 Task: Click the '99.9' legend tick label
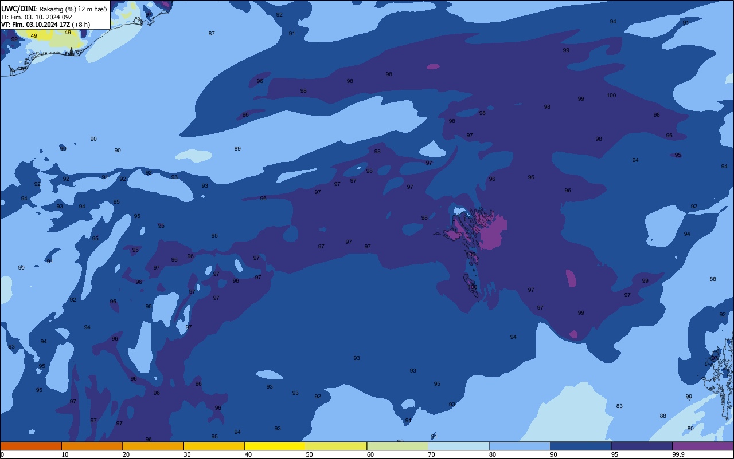tap(679, 454)
